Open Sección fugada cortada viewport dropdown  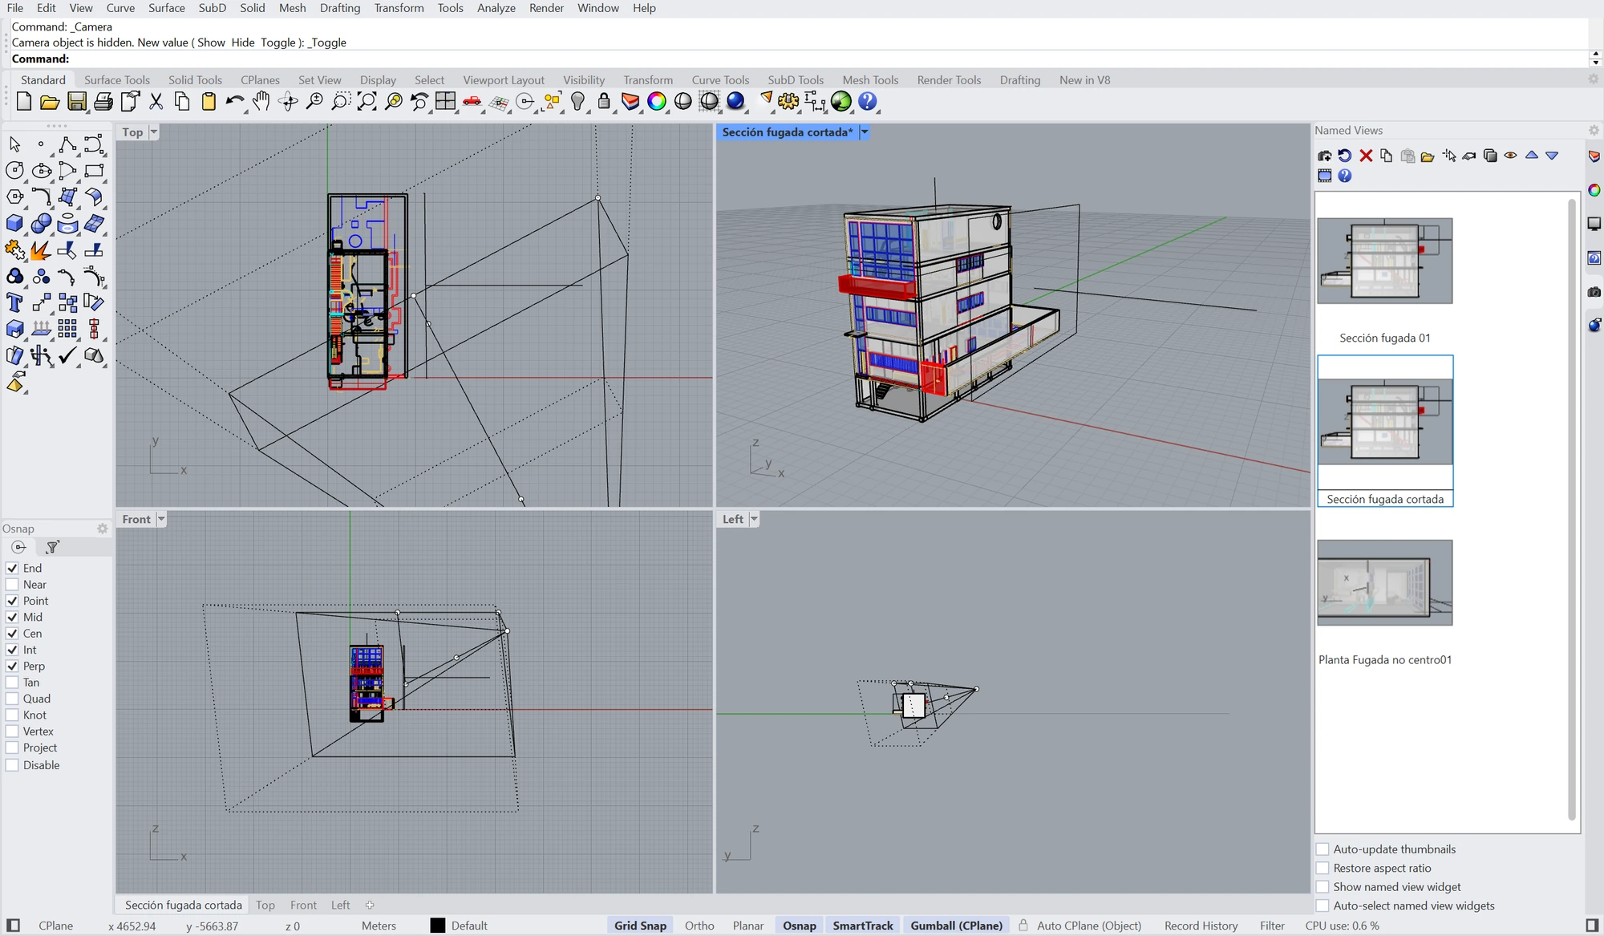click(x=865, y=132)
